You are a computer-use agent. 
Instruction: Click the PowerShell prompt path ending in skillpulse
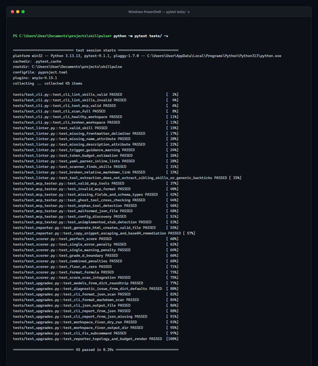pos(63,36)
